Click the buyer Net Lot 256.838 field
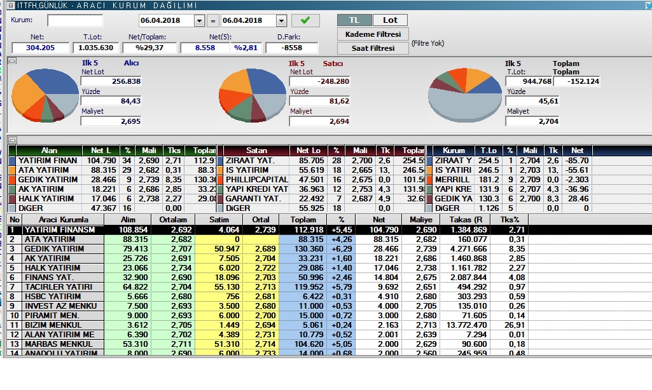652x390 pixels. 111,81
